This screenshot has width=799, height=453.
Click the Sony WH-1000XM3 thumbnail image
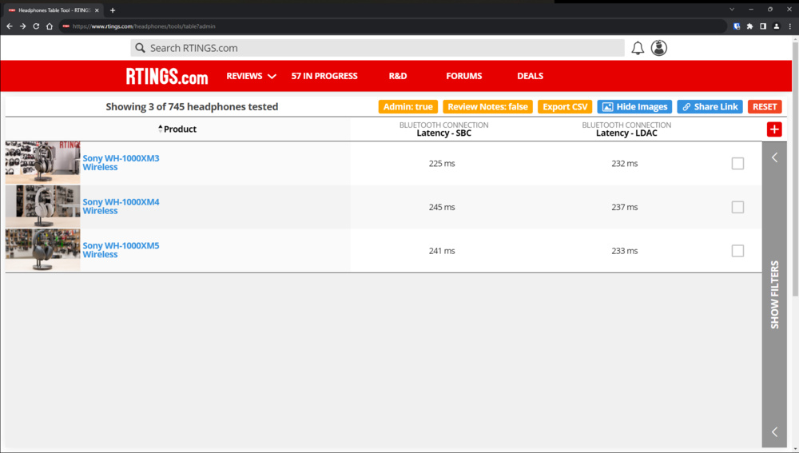pos(43,163)
